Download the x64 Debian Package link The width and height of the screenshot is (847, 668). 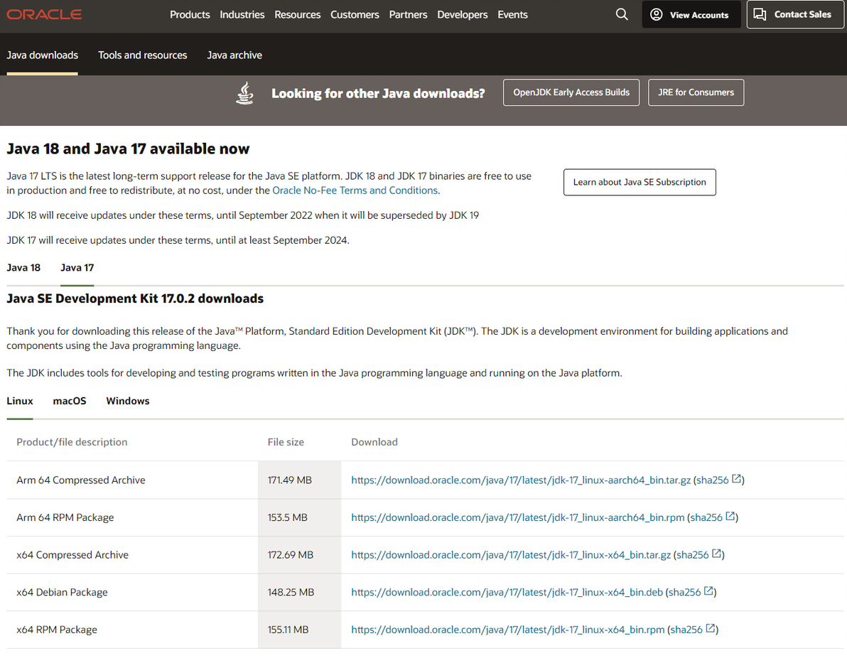(x=507, y=592)
